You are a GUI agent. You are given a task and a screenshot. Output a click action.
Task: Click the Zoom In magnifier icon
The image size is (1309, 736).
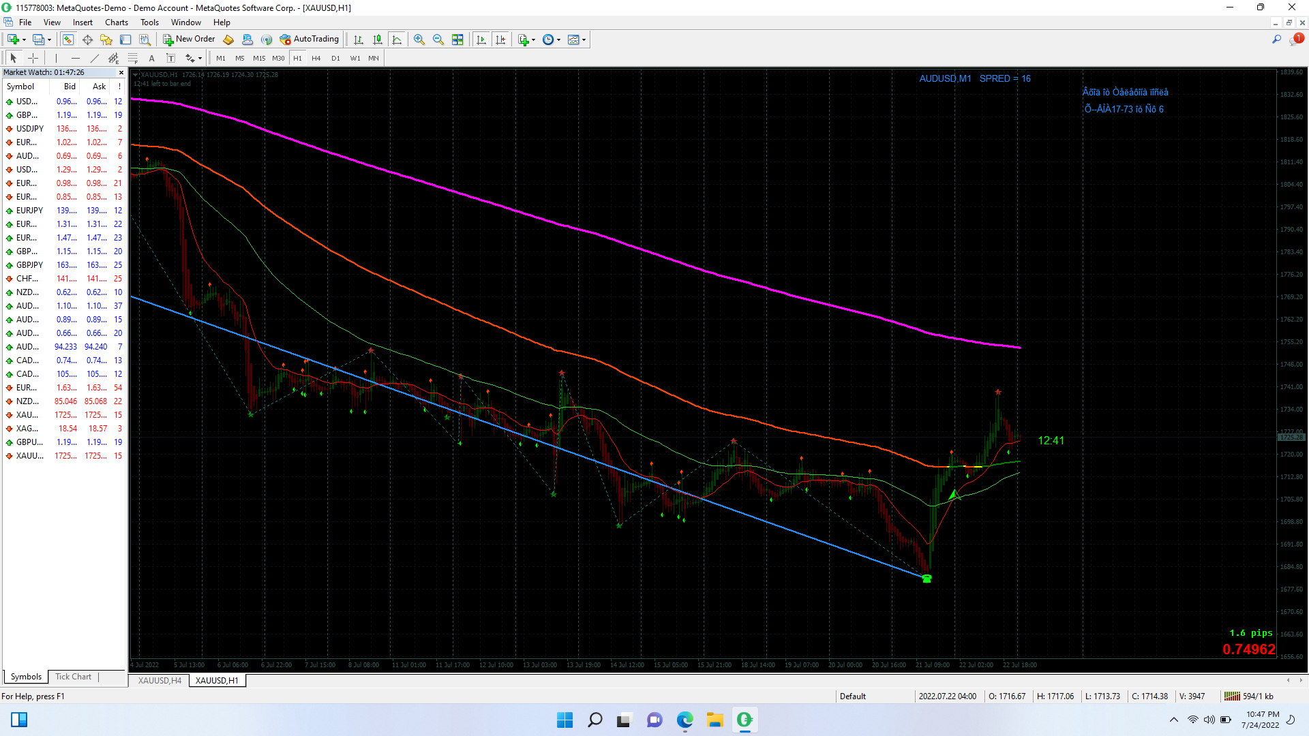click(x=419, y=40)
